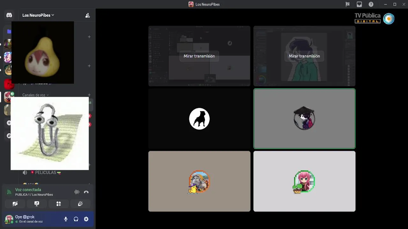
Task: Click the green voice connection signal icon
Action: coord(9,192)
